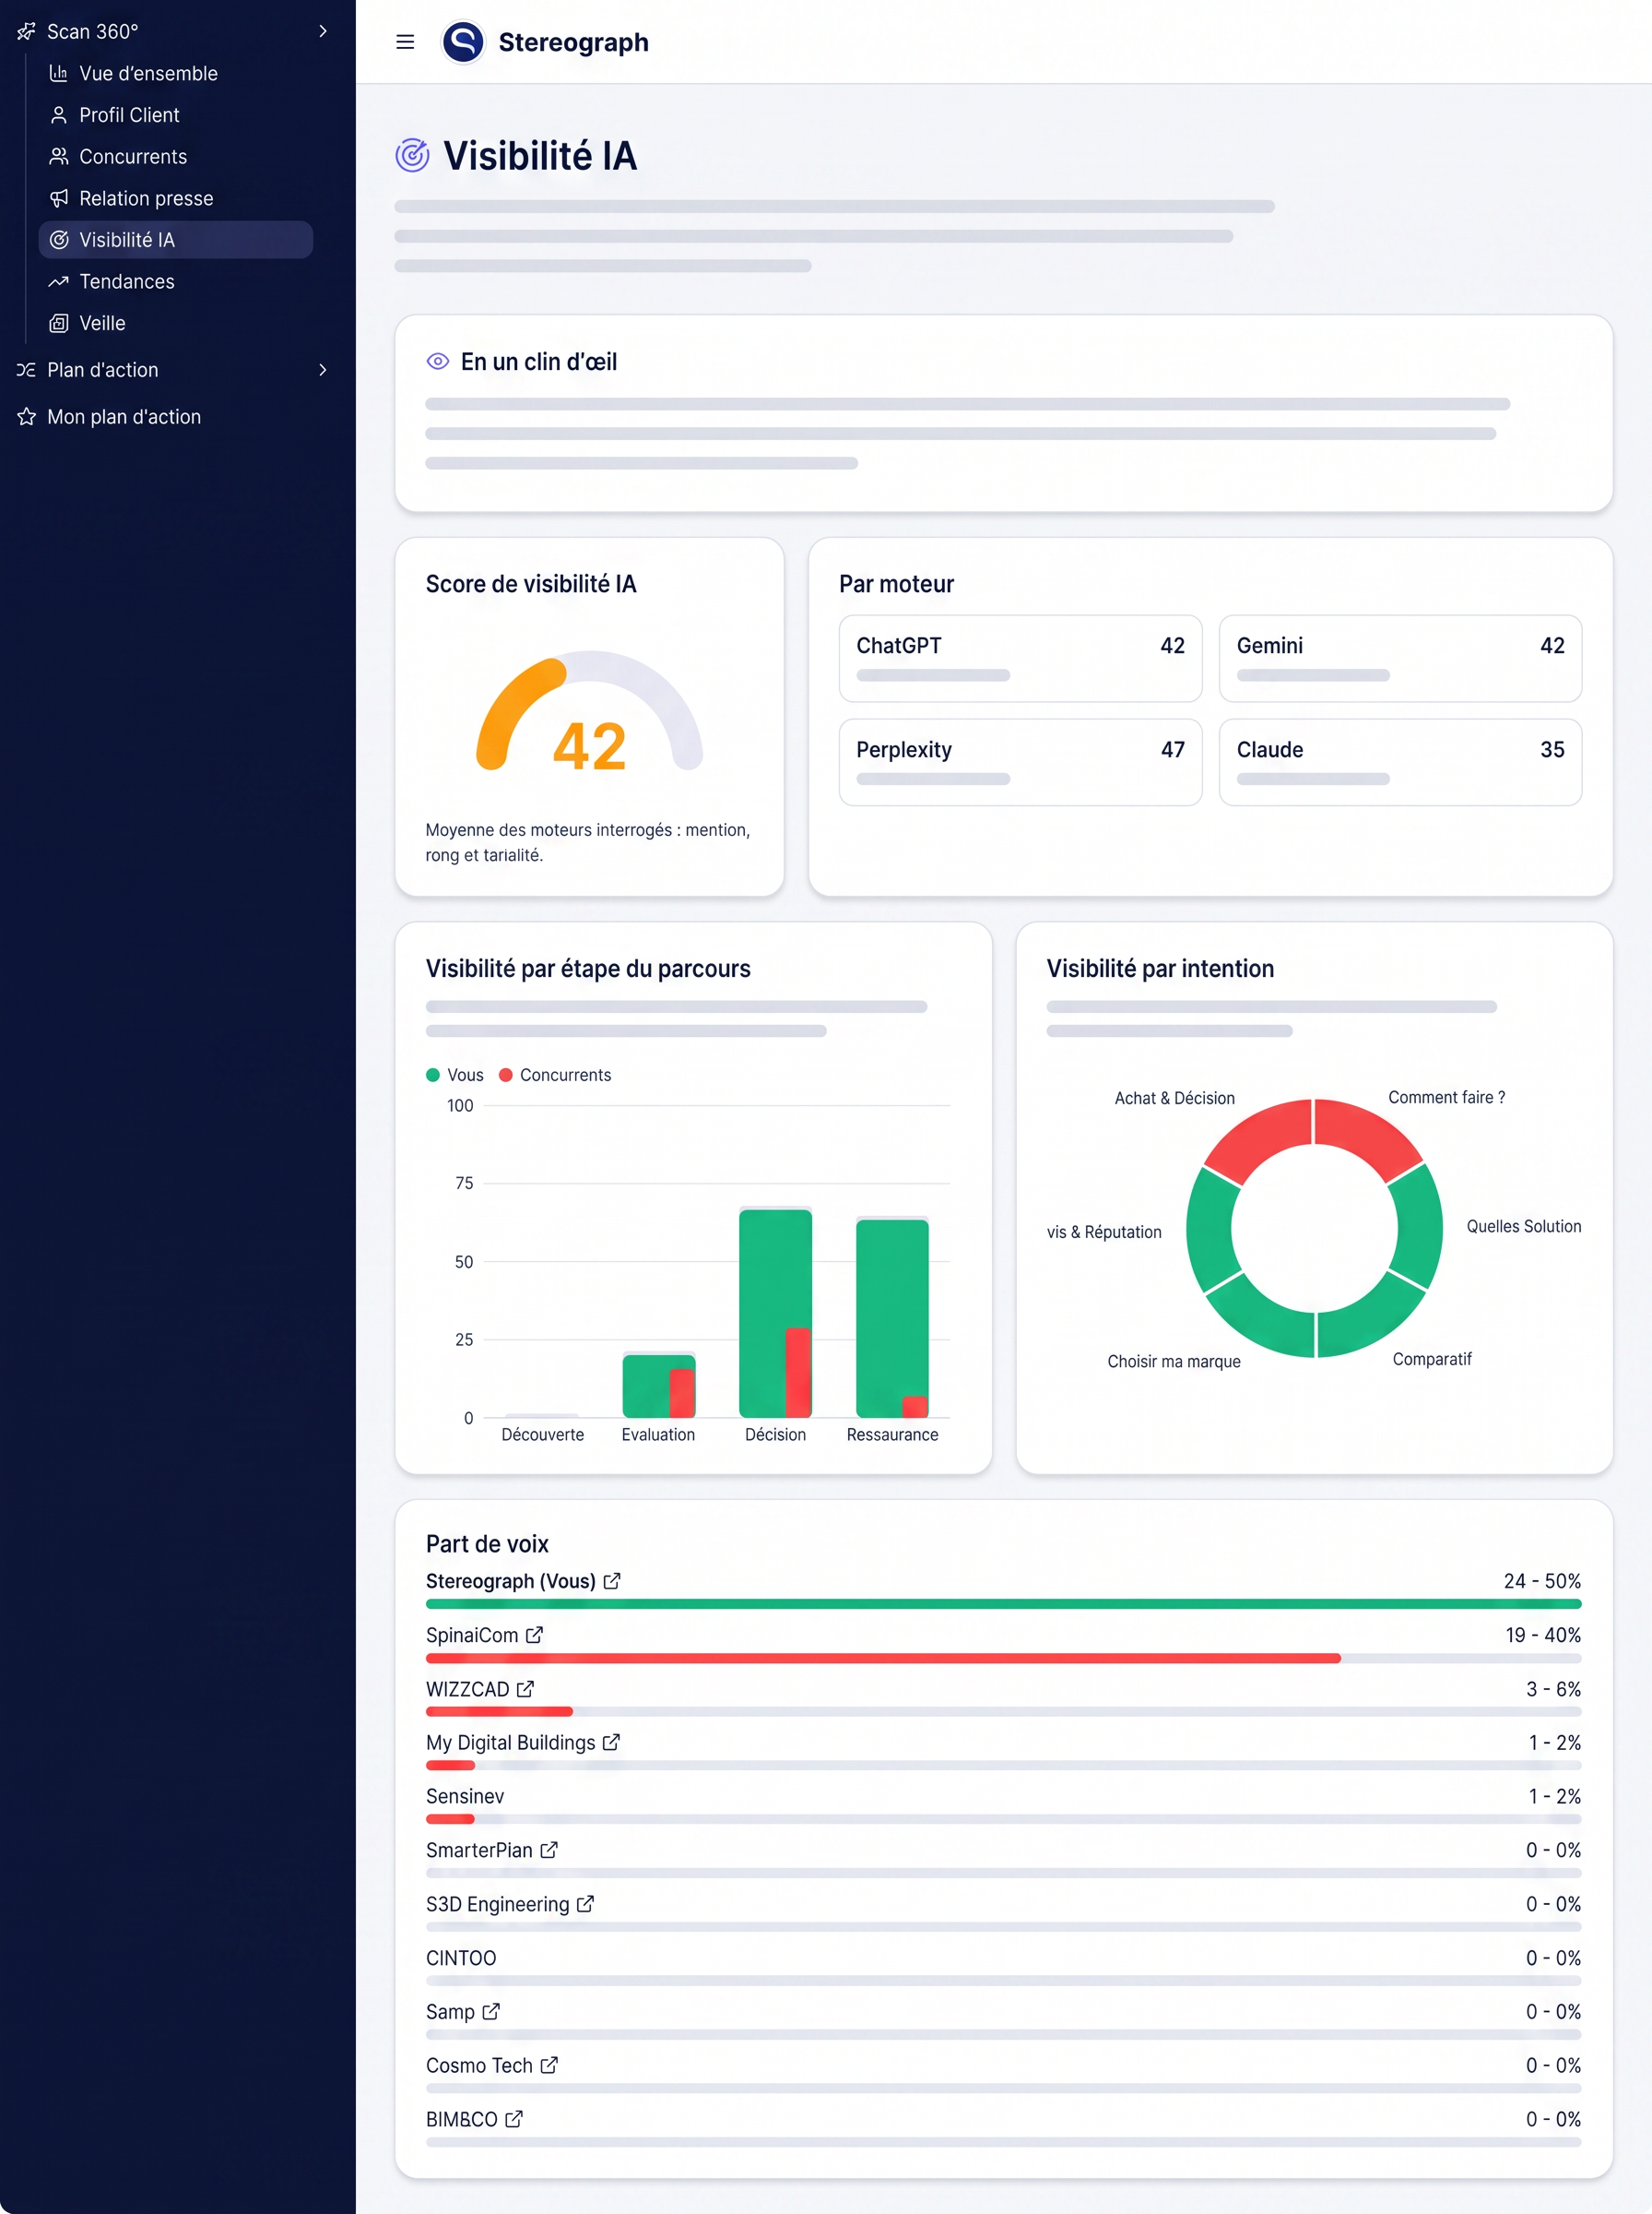The image size is (1652, 2214).
Task: Expand the Plan d'action section chevron
Action: (323, 370)
